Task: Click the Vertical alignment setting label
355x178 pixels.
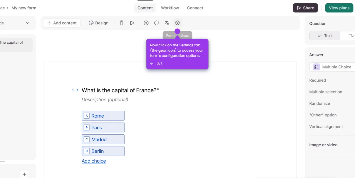Action: click(326, 127)
